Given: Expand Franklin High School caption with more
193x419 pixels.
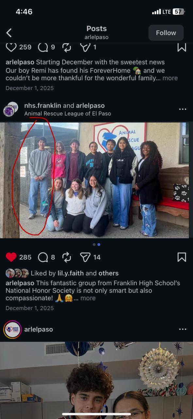Looking at the screenshot, I should click(88, 298).
